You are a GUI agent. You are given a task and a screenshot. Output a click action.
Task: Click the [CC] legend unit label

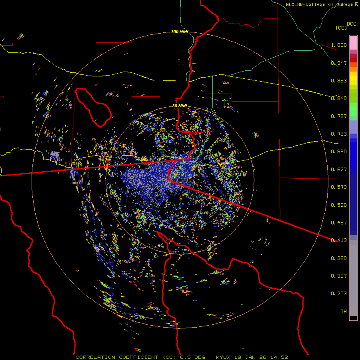(x=341, y=28)
